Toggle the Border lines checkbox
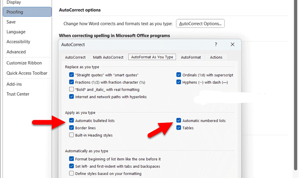This screenshot has height=178, width=300. point(72,128)
